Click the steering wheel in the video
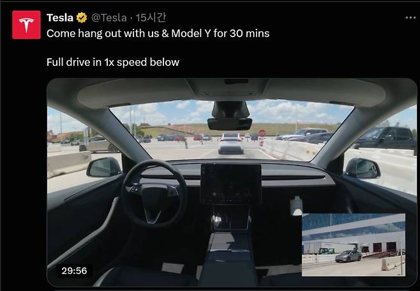 point(154,193)
